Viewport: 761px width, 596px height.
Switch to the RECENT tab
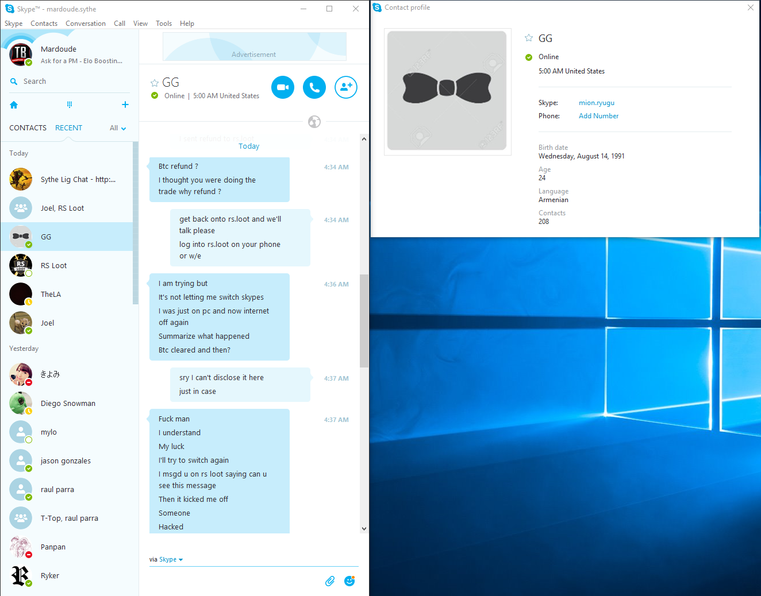point(69,128)
